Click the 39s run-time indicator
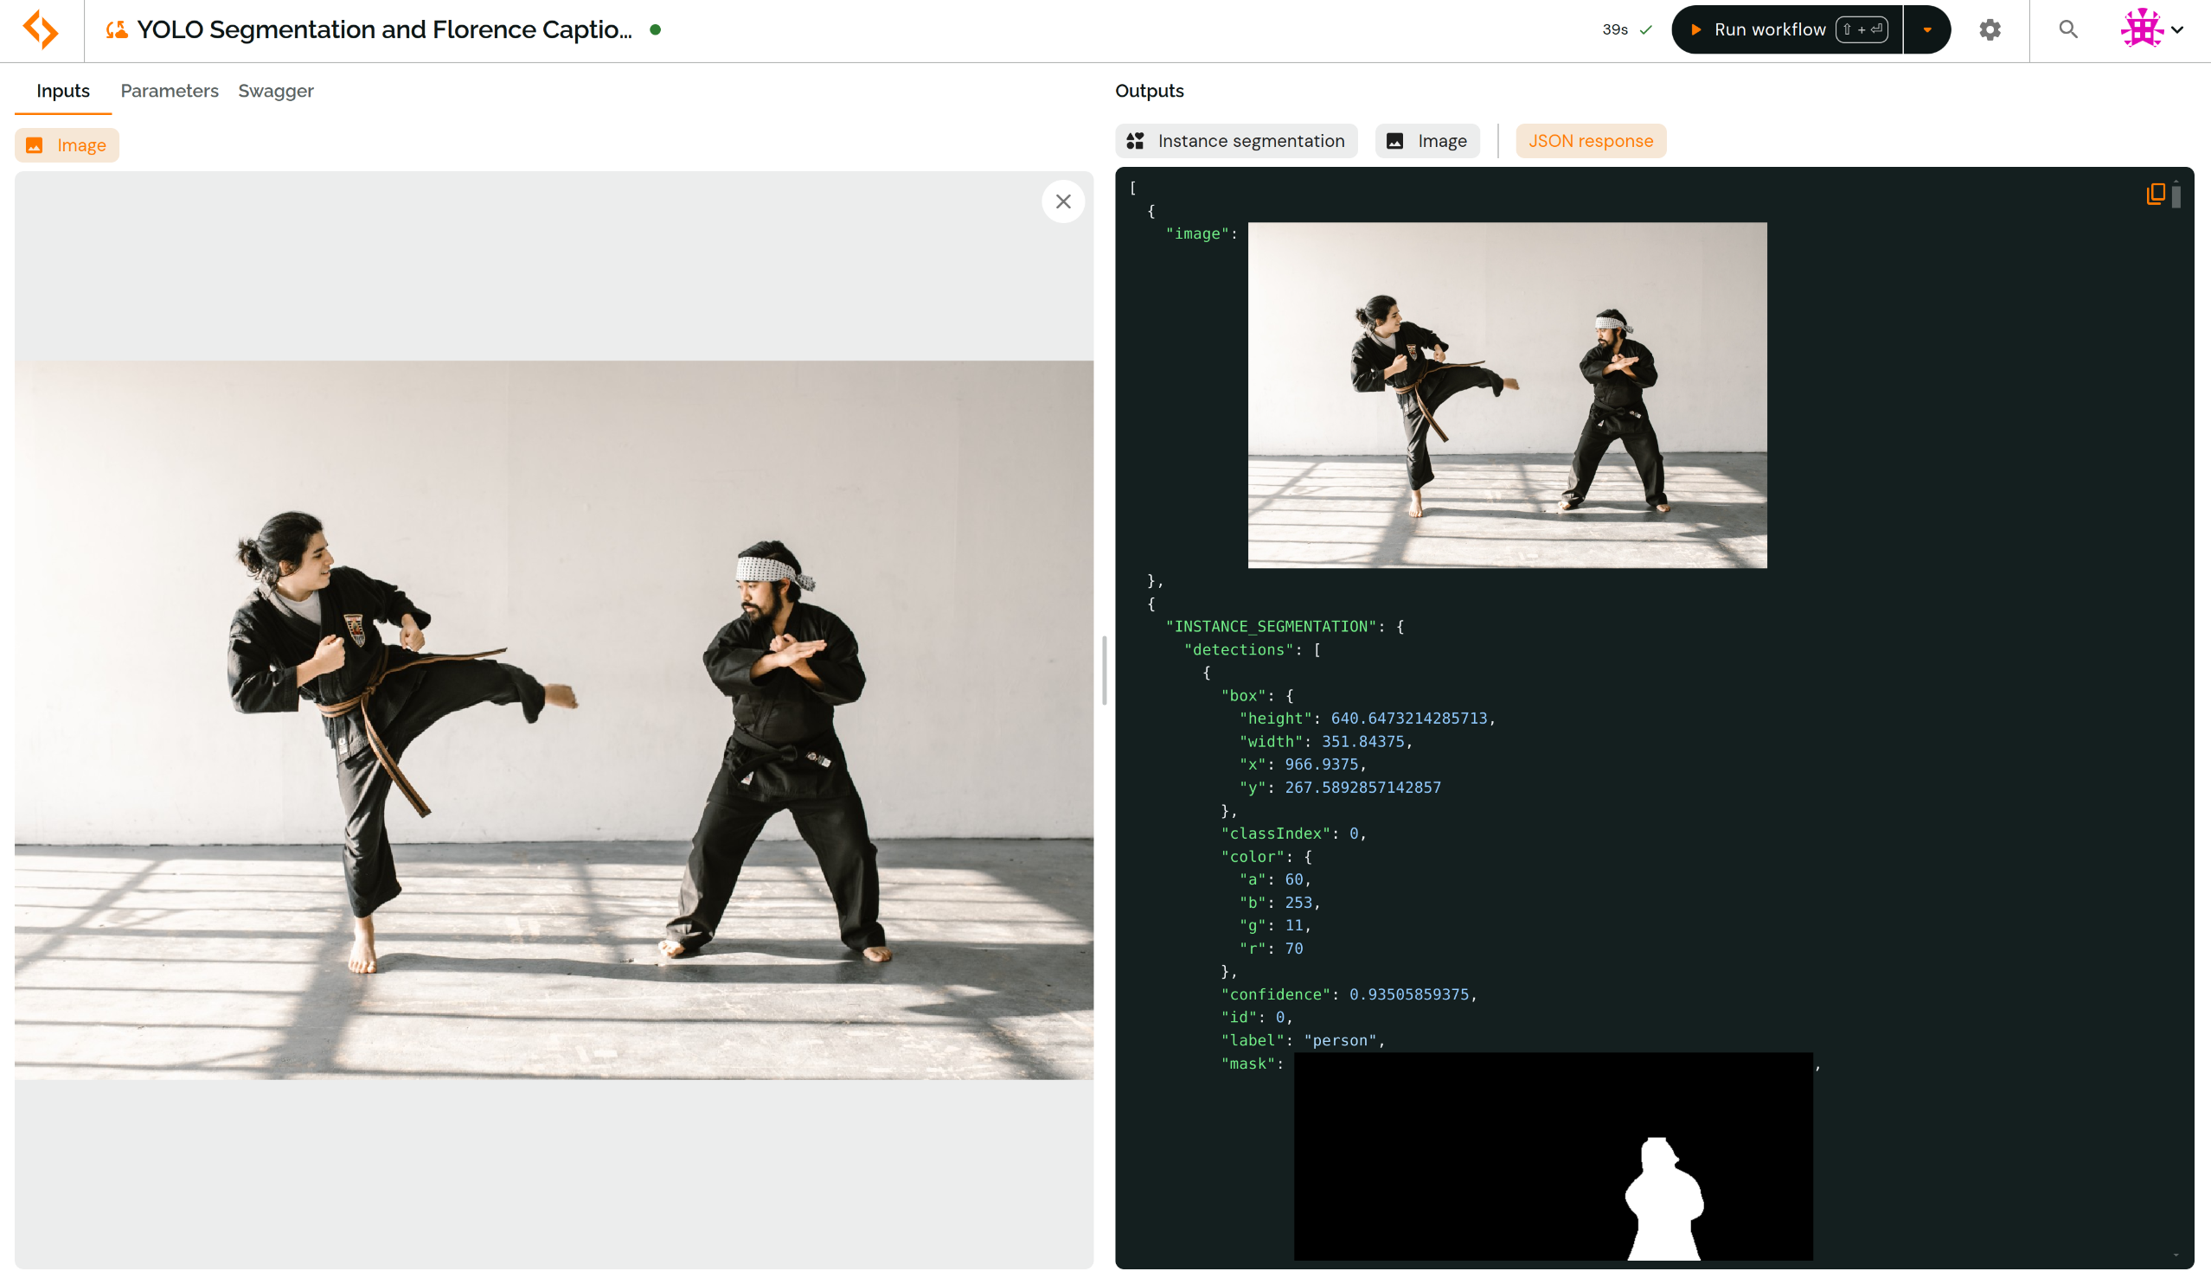 point(1615,29)
